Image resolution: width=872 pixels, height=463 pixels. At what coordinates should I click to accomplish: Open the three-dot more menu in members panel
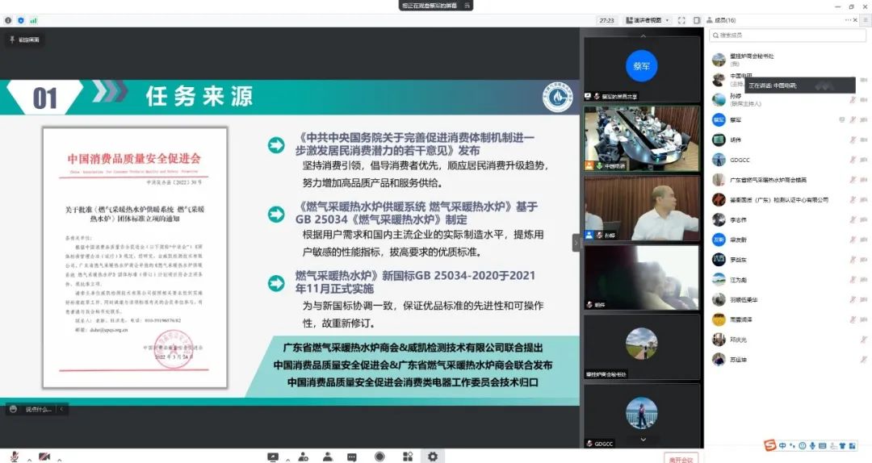848,20
